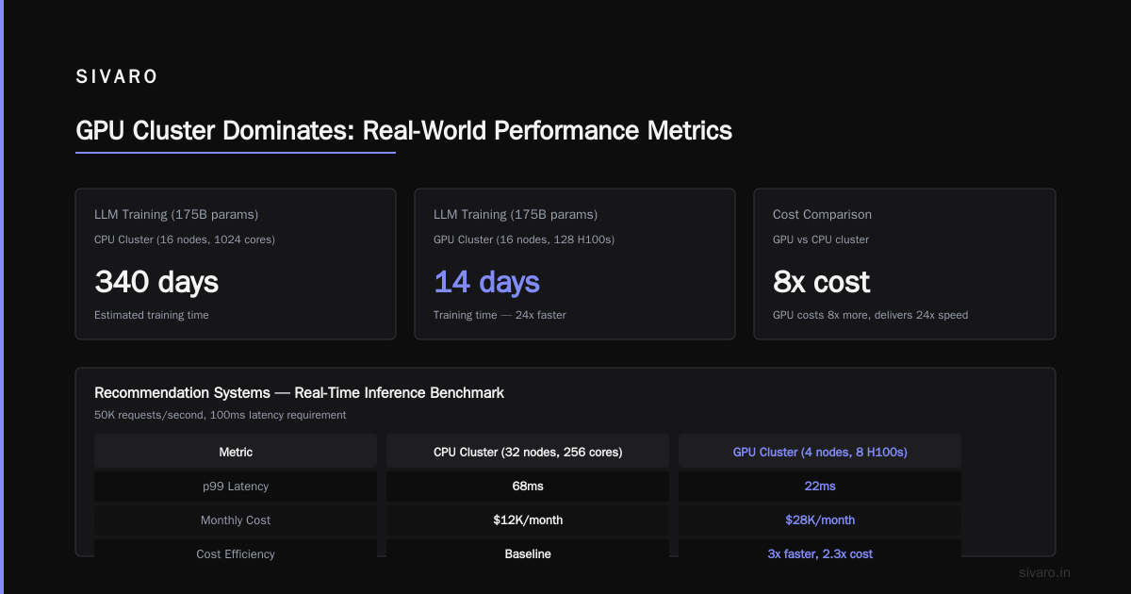The image size is (1131, 594).
Task: Open the sivaro.in footer link
Action: 1045,572
